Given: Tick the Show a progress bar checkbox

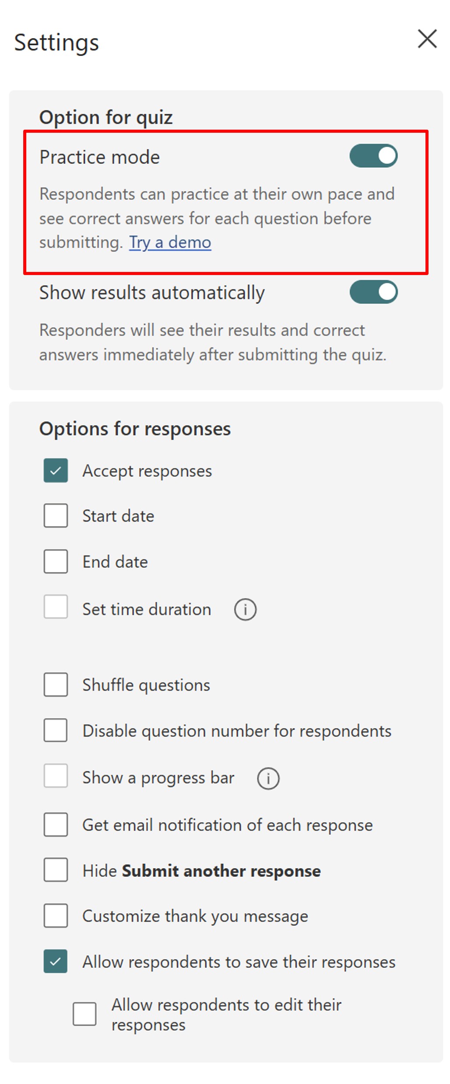Looking at the screenshot, I should point(56,776).
